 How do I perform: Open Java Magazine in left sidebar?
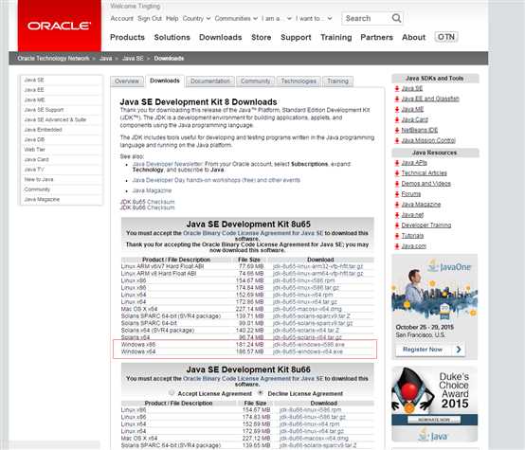[x=42, y=199]
